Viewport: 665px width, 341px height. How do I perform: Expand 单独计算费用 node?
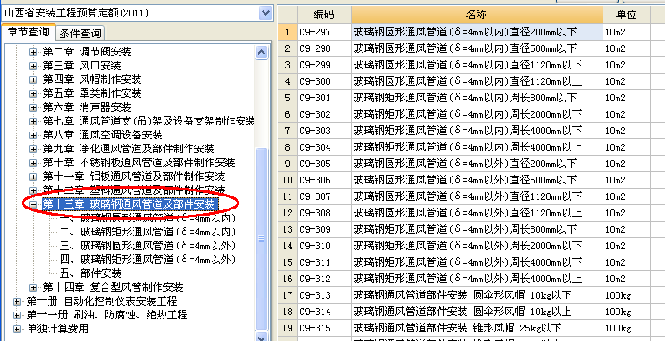point(16,329)
